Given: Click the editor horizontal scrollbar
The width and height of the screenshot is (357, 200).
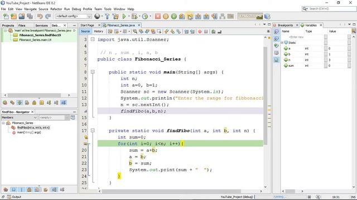Looking at the screenshot, I should 171,191.
